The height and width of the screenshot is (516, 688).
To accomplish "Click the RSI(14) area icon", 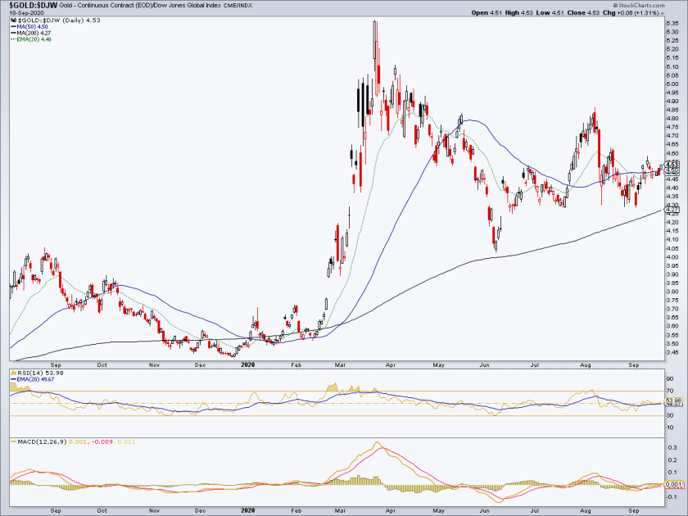I will 14,373.
